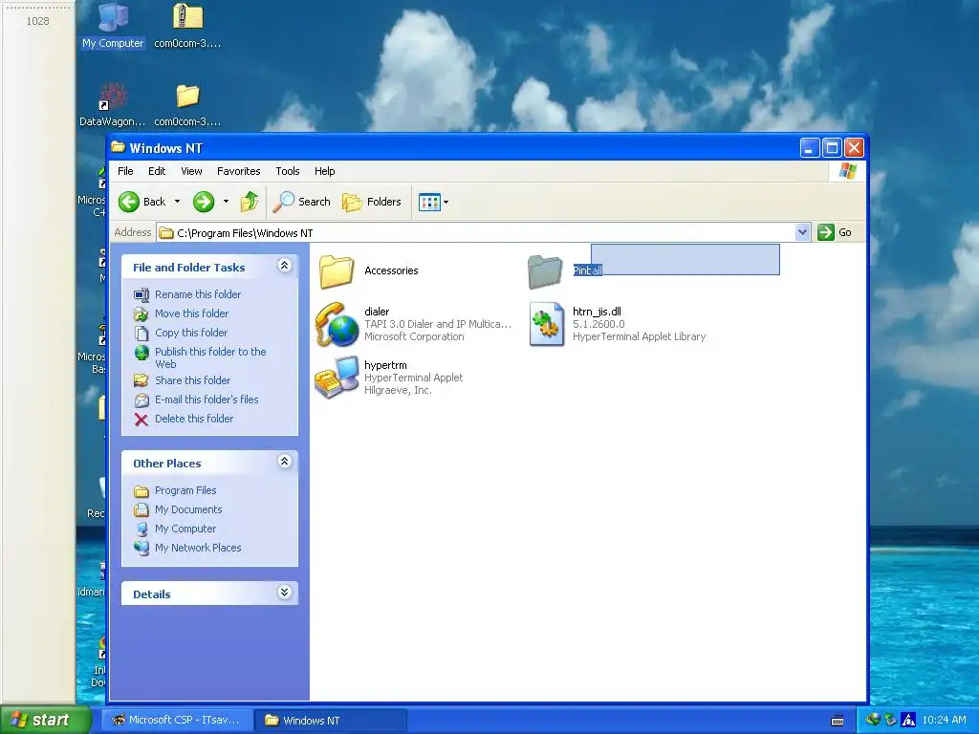Viewport: 979px width, 734px height.
Task: Click the Views grid icon
Action: pos(429,203)
